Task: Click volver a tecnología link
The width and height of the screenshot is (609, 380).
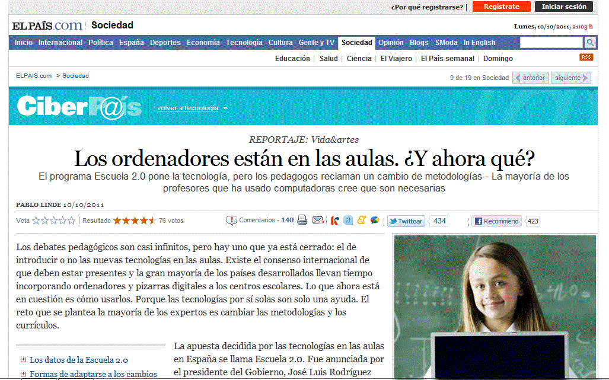Action: (187, 108)
